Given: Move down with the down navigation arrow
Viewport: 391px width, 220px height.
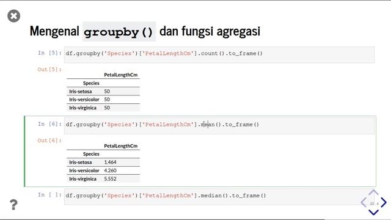Looking at the screenshot, I should (x=373, y=212).
